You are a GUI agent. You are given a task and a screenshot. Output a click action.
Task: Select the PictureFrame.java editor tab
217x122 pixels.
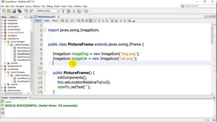pos(46,17)
